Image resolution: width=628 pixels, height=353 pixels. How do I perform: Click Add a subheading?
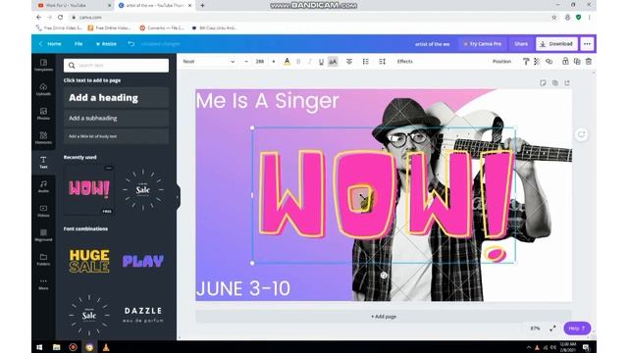pos(116,118)
